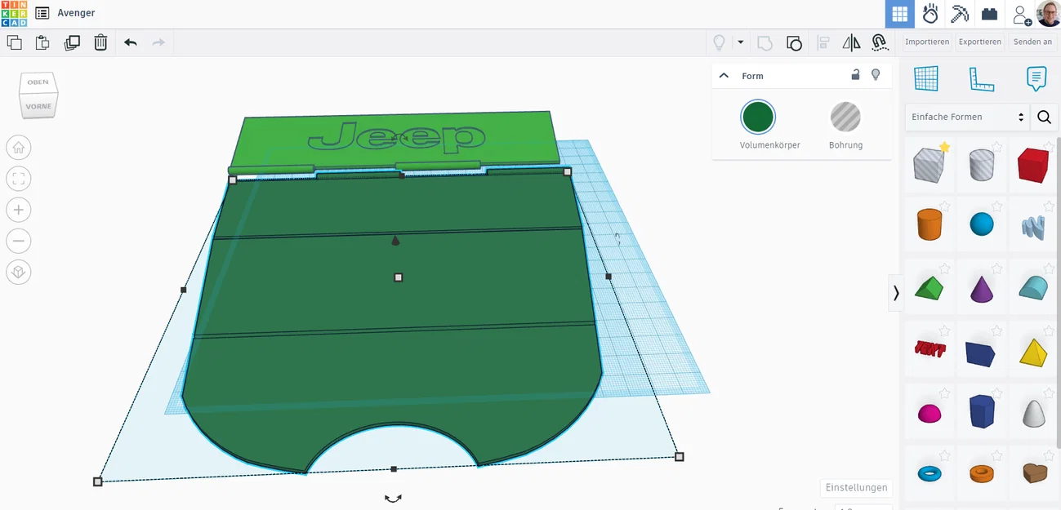Screen dimensions: 1061x510
Task: Open the Sim Lab hands icon
Action: pos(930,14)
